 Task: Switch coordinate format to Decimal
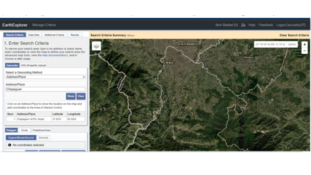pos(43,137)
